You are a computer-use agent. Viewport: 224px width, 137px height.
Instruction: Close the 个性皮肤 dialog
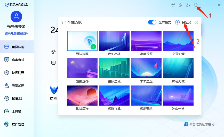pos(196,22)
